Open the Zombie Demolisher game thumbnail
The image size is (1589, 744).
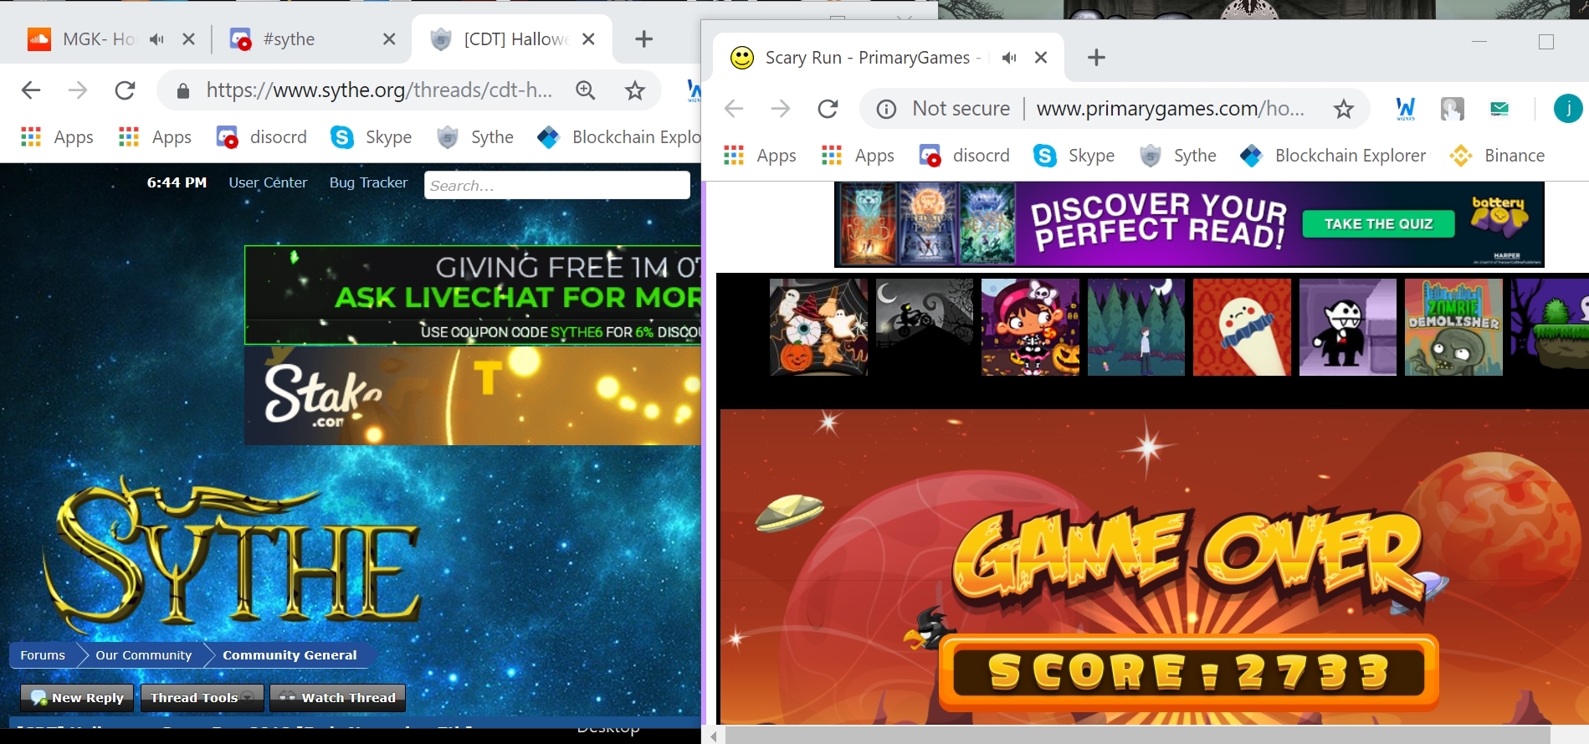pyautogui.click(x=1453, y=327)
